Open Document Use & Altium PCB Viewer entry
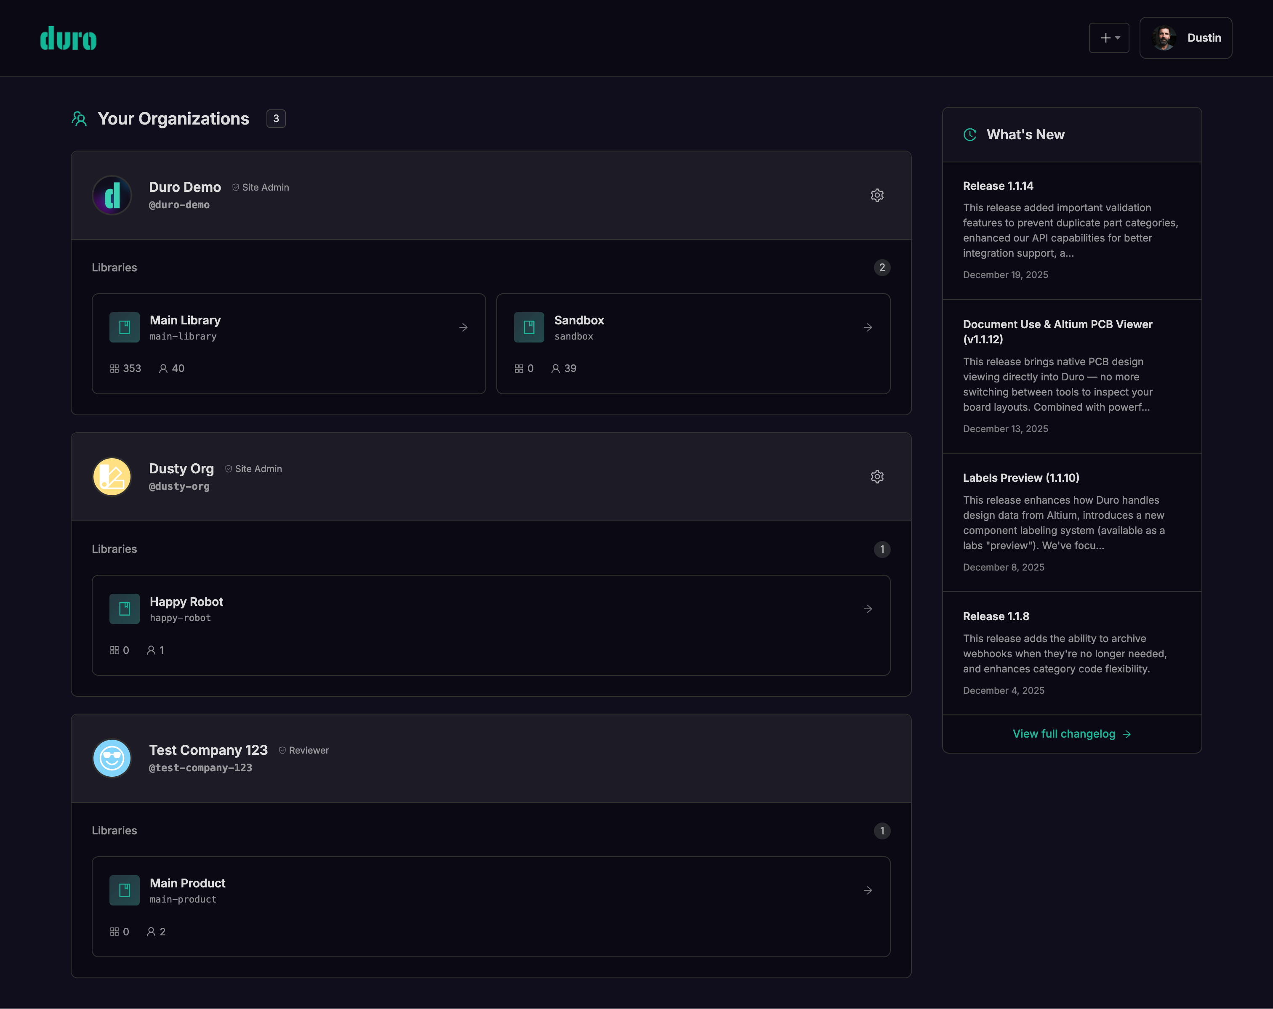This screenshot has width=1273, height=1009. click(1057, 332)
